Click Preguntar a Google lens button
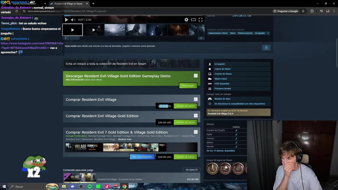The image size is (338, 190). (x=285, y=11)
